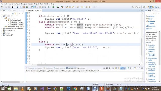Open Contents link in Help panel
Screen dimensions: 161x91
(151, 16)
